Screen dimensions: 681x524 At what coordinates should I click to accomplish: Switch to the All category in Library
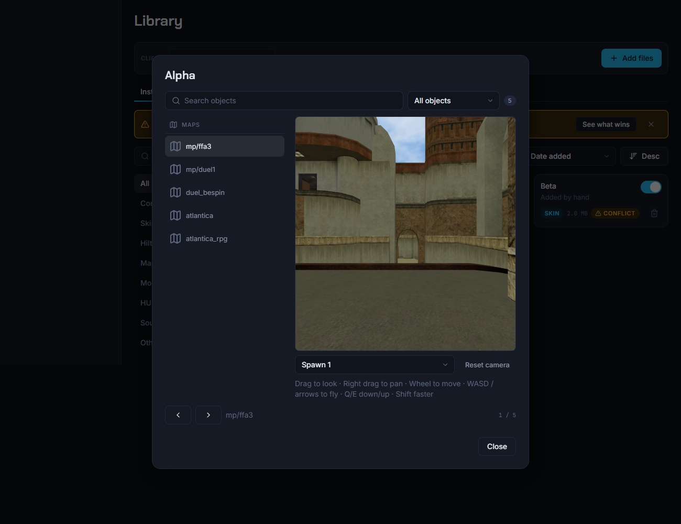click(x=145, y=183)
